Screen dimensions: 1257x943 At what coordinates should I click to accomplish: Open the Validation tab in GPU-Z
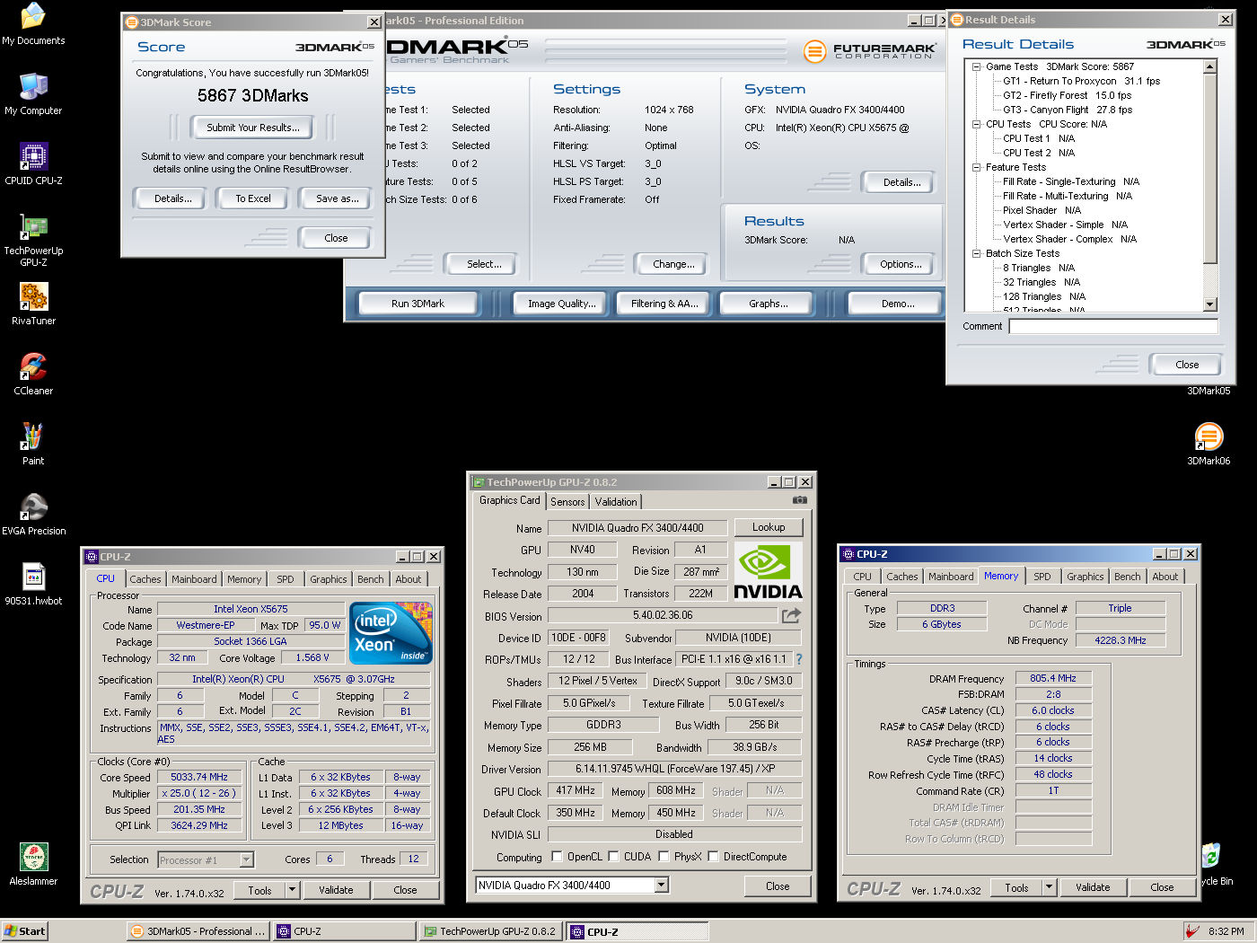(616, 502)
